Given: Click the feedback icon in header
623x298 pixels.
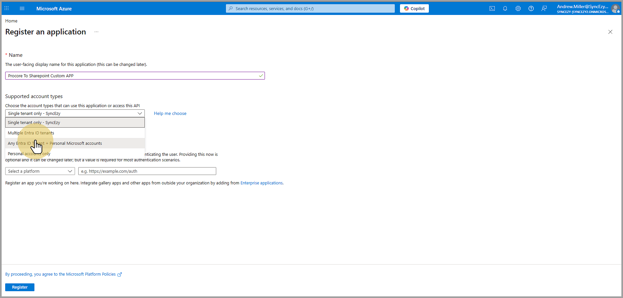Looking at the screenshot, I should point(544,8).
